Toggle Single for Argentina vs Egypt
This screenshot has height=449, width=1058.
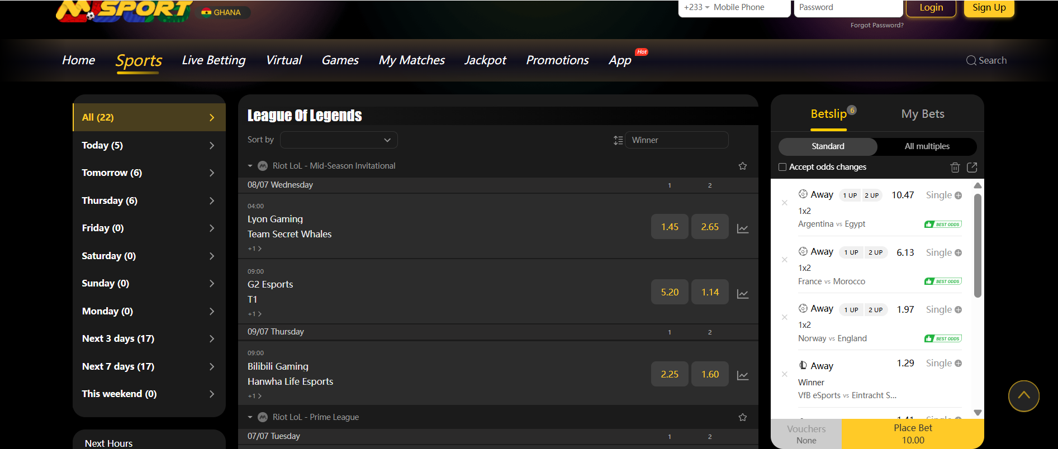point(944,195)
